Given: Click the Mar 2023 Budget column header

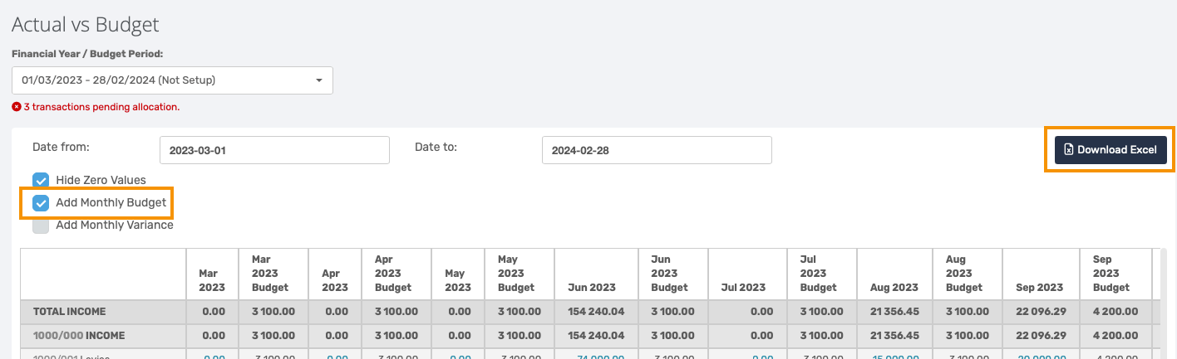Looking at the screenshot, I should click(273, 274).
